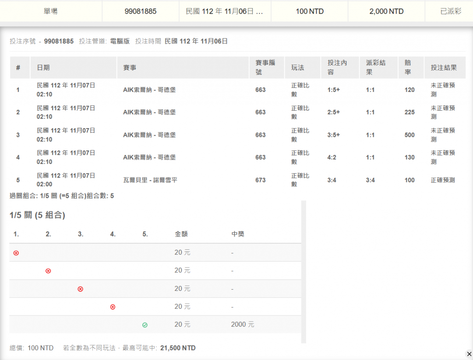Click the 2,000 NTD payout in the top row
The image size is (473, 360).
[x=386, y=11]
